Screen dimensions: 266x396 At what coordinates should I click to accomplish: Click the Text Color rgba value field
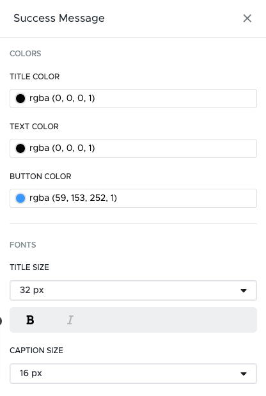pyautogui.click(x=133, y=148)
